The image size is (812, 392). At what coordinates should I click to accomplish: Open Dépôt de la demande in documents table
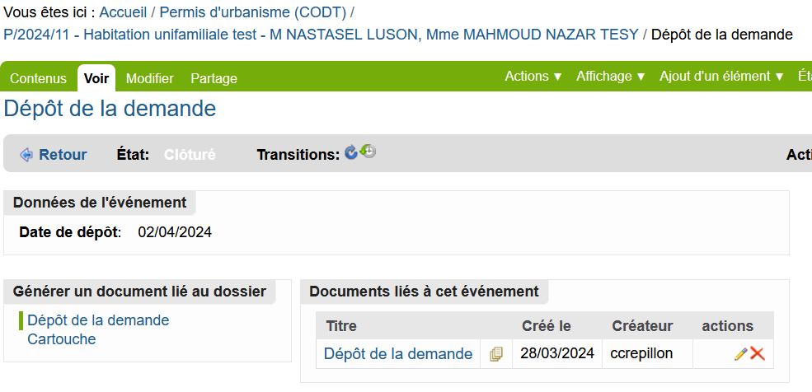coord(398,354)
